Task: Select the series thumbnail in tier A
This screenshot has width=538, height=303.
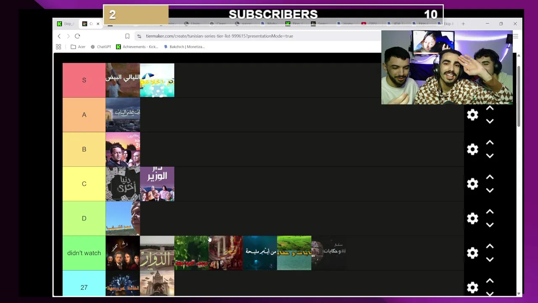Action: tap(123, 115)
